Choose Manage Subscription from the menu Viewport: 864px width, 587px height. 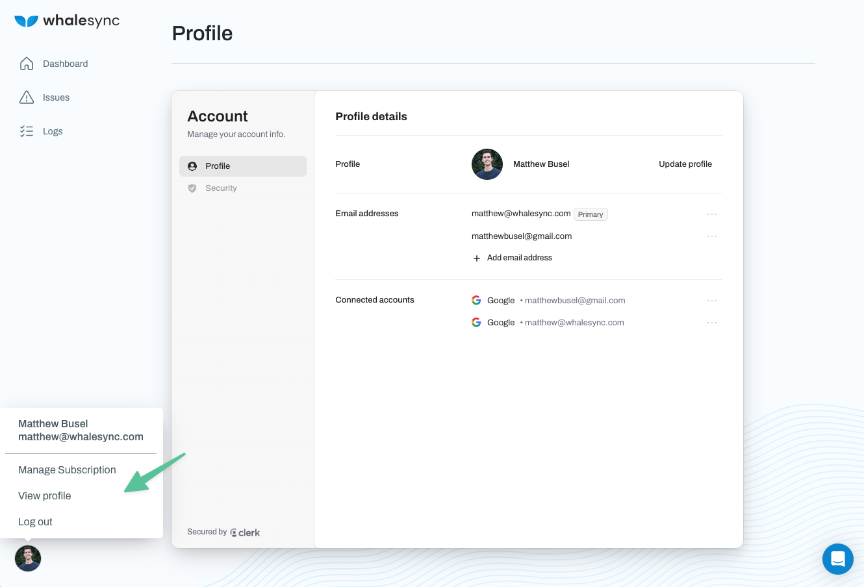[x=67, y=470]
